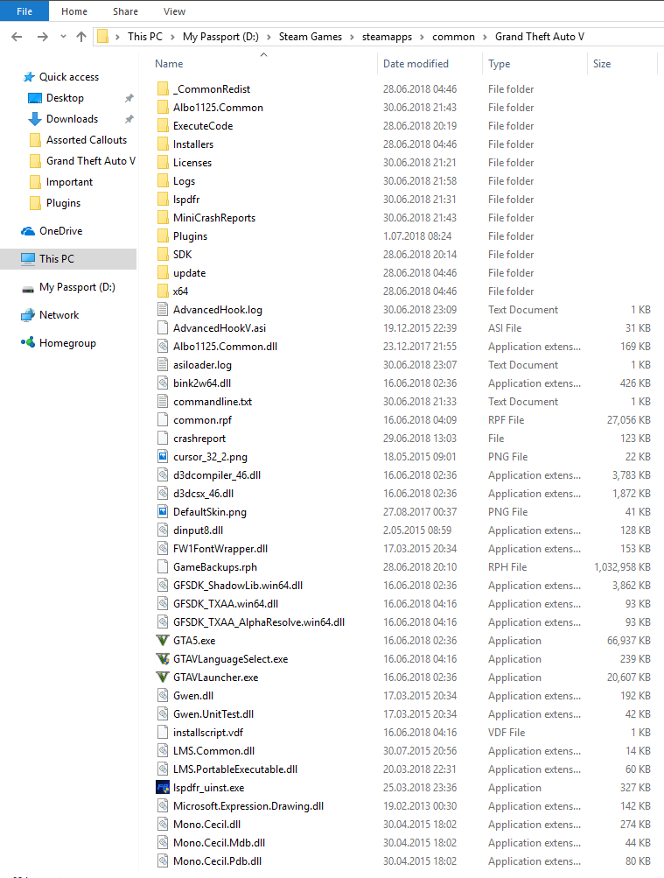
Task: Open the recent locations dropdown arrow
Action: point(63,37)
